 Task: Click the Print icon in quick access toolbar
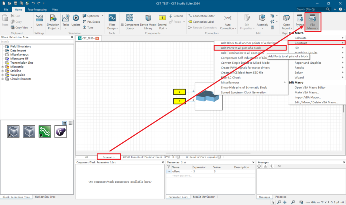coord(27,3)
